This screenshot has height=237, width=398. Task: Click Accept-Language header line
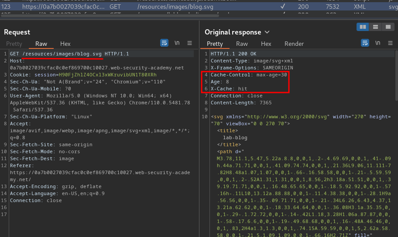pyautogui.click(x=57, y=193)
